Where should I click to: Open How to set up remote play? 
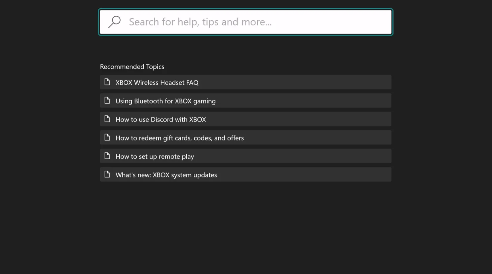(x=246, y=156)
